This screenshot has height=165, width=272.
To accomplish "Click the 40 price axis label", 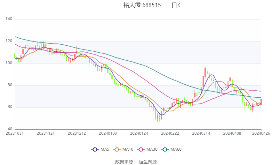I will pyautogui.click(x=10, y=129).
